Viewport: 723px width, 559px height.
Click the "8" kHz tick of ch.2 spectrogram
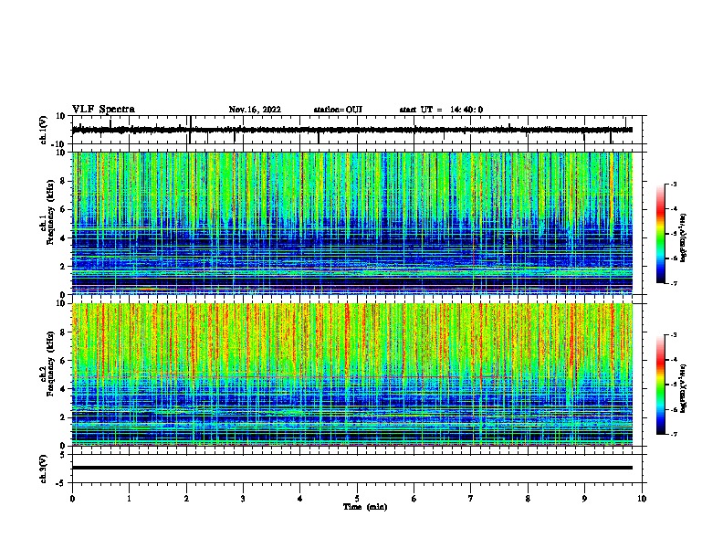(63, 332)
